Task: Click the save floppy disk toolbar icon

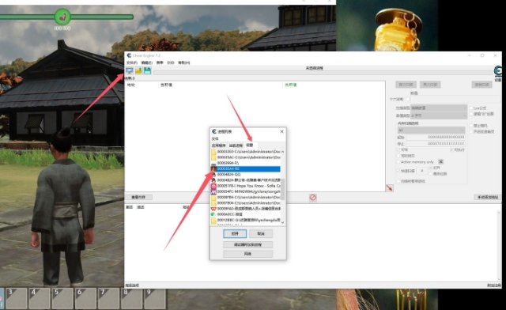Action: 148,70
